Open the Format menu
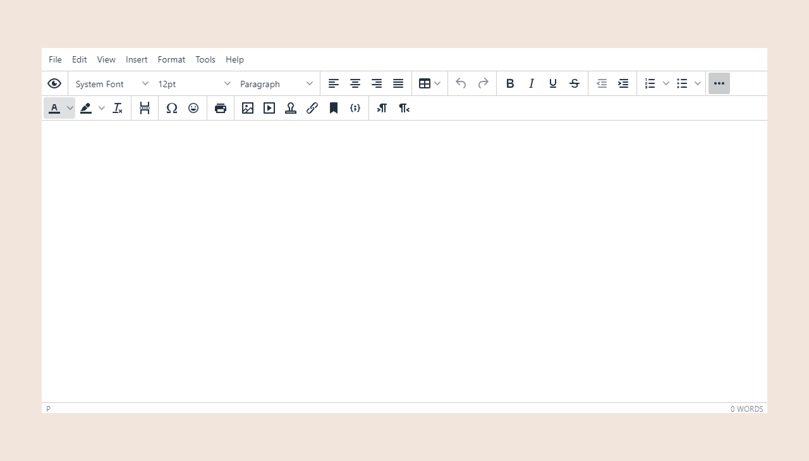 [x=171, y=60]
